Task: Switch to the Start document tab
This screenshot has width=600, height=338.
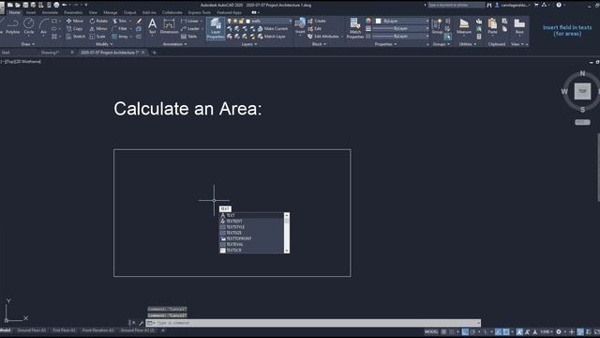Action: pos(6,53)
